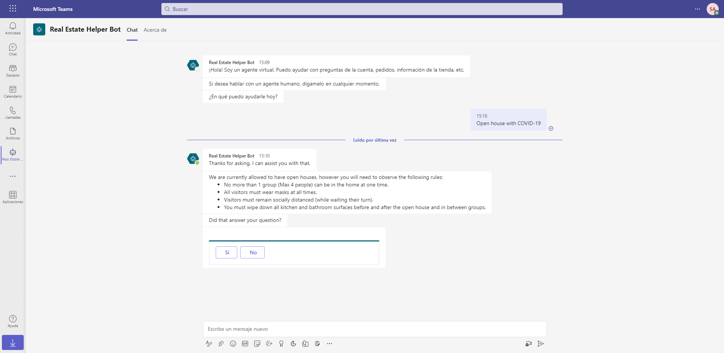Open the emoji picker
The width and height of the screenshot is (724, 353).
tap(233, 344)
